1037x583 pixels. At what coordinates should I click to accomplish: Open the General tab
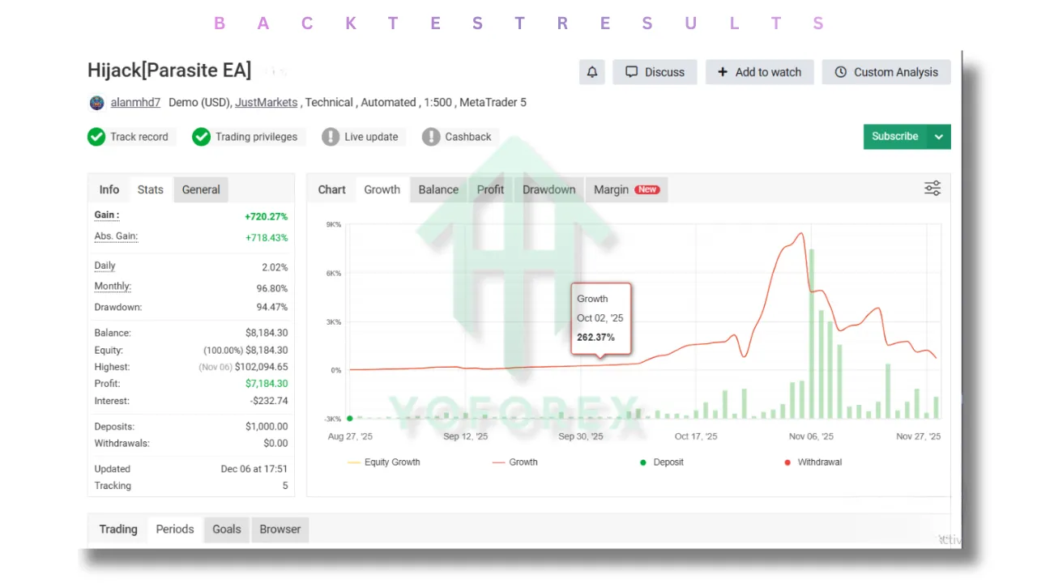201,189
